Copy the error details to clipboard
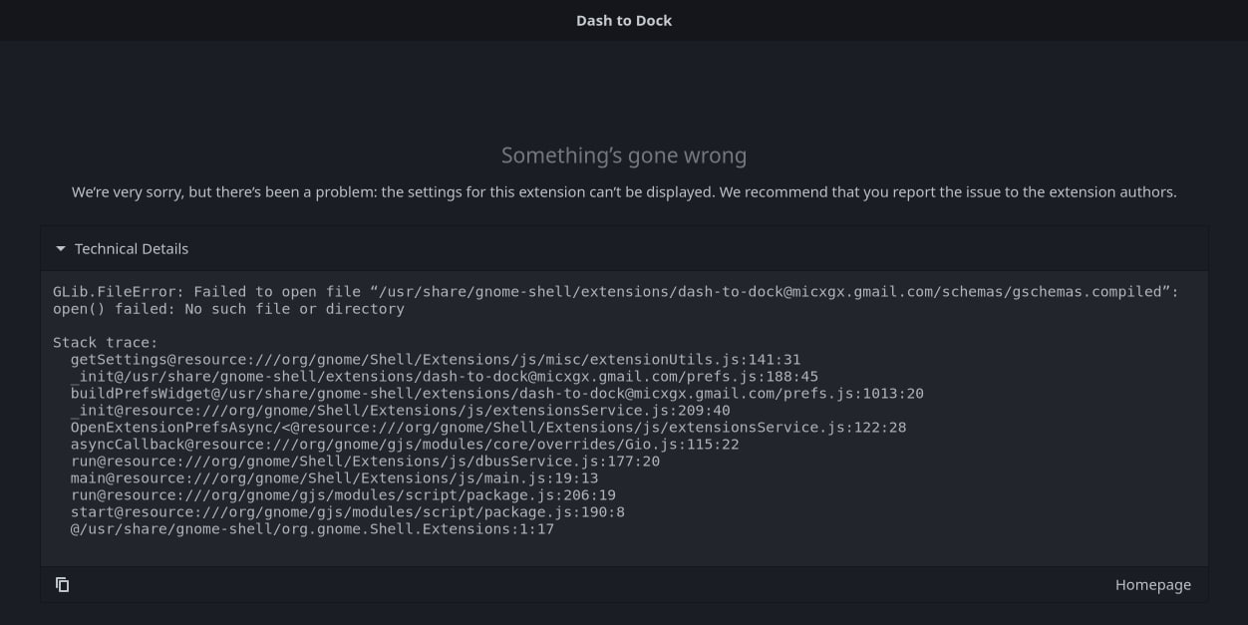The width and height of the screenshot is (1248, 625). (x=63, y=585)
